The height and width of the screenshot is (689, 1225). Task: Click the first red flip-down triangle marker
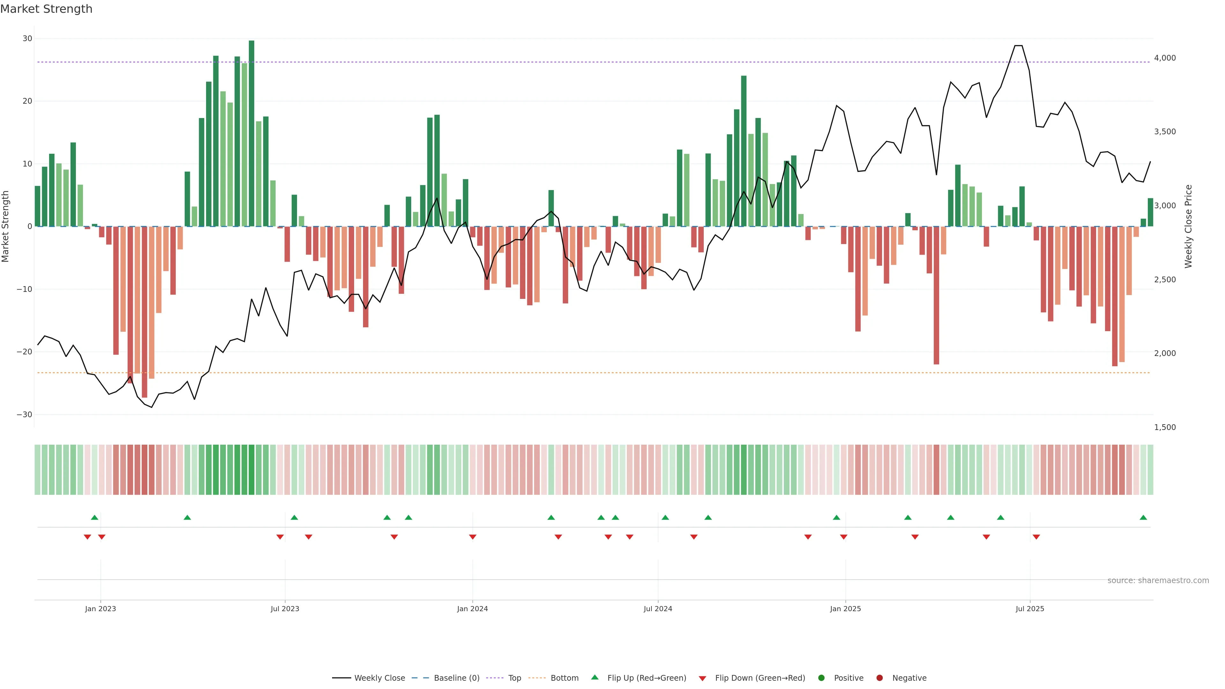click(87, 537)
